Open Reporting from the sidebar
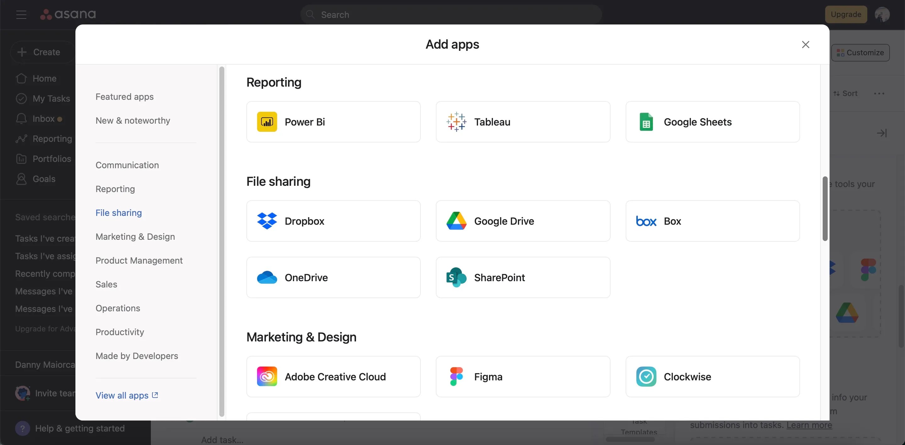The height and width of the screenshot is (445, 905). point(52,138)
